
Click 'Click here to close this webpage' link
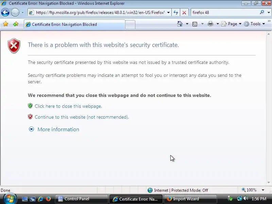(x=68, y=106)
